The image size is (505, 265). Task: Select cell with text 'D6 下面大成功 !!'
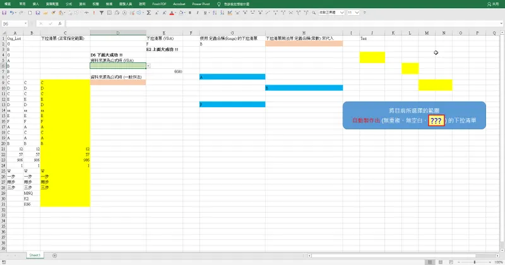[118, 55]
